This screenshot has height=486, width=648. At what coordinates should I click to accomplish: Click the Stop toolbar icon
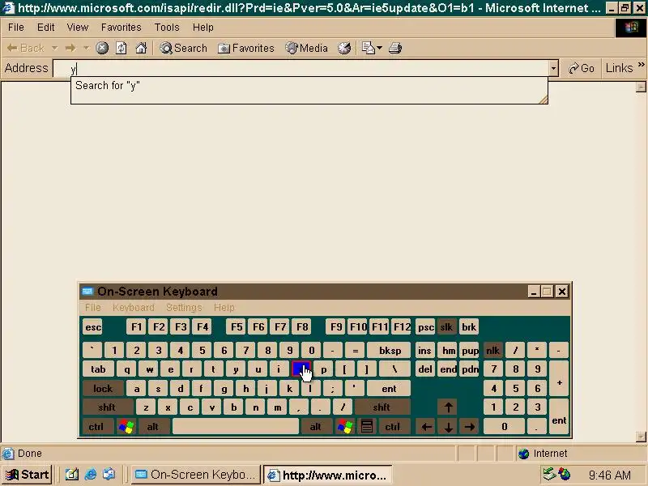[102, 48]
